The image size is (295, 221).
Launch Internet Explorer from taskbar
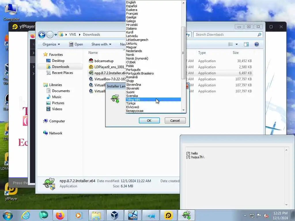(26, 215)
